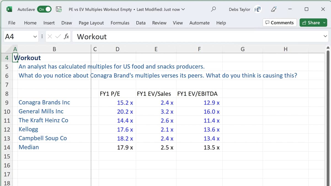331x186 pixels.
Task: Switch to the Draw tab
Action: coord(66,23)
